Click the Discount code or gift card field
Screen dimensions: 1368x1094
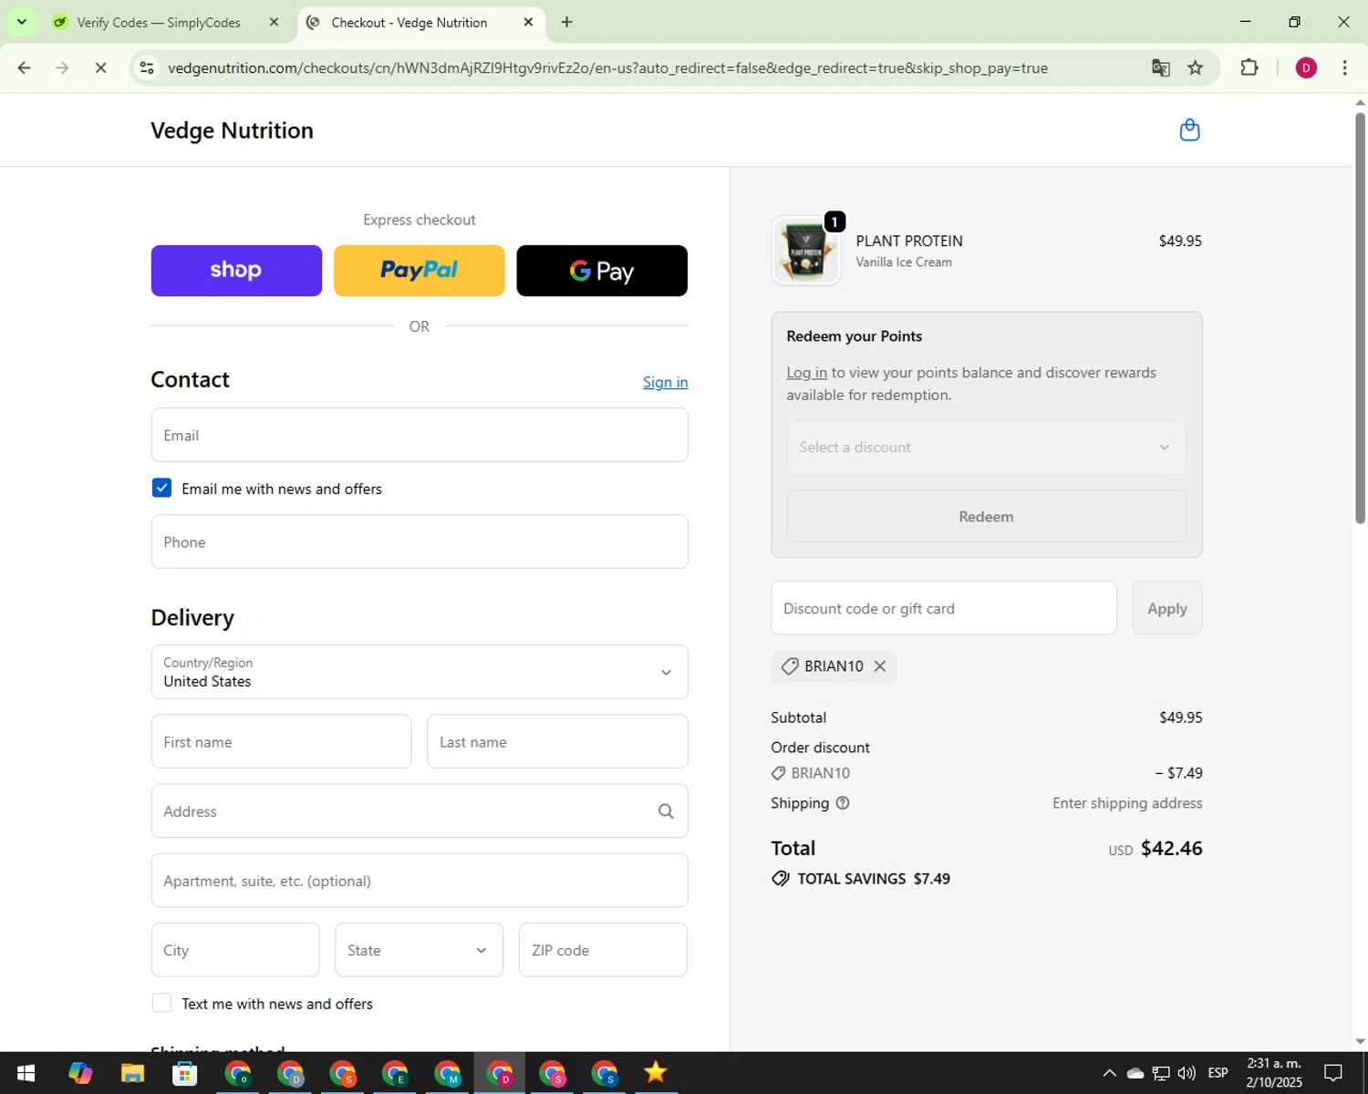point(944,608)
